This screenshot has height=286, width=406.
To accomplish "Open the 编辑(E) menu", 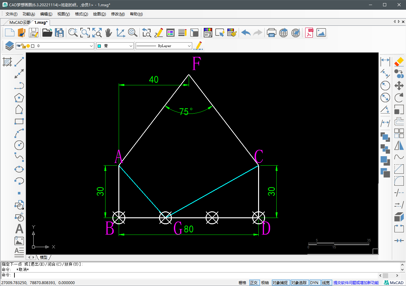I will 46,14.
